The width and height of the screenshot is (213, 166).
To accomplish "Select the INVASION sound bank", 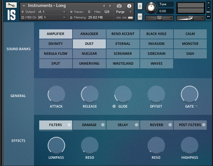I will (x=157, y=44).
